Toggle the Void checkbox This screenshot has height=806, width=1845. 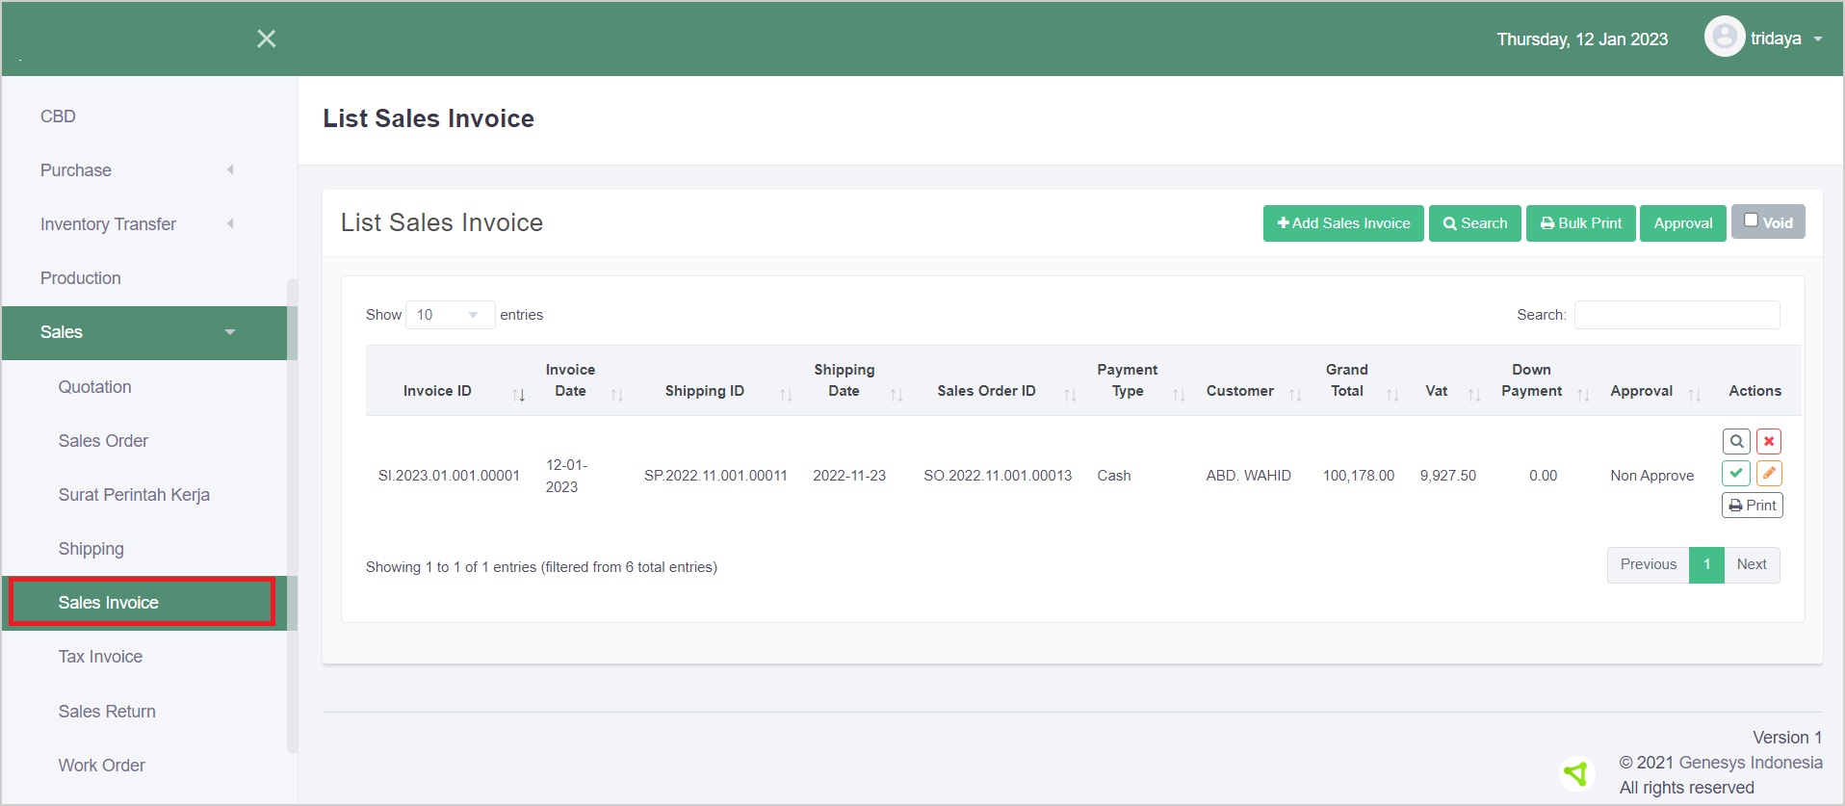[x=1752, y=221]
